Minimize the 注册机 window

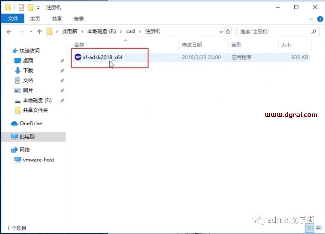click(x=278, y=7)
